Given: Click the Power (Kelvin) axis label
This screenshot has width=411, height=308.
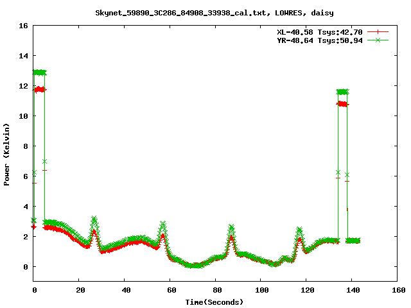Looking at the screenshot, I should (x=6, y=155).
